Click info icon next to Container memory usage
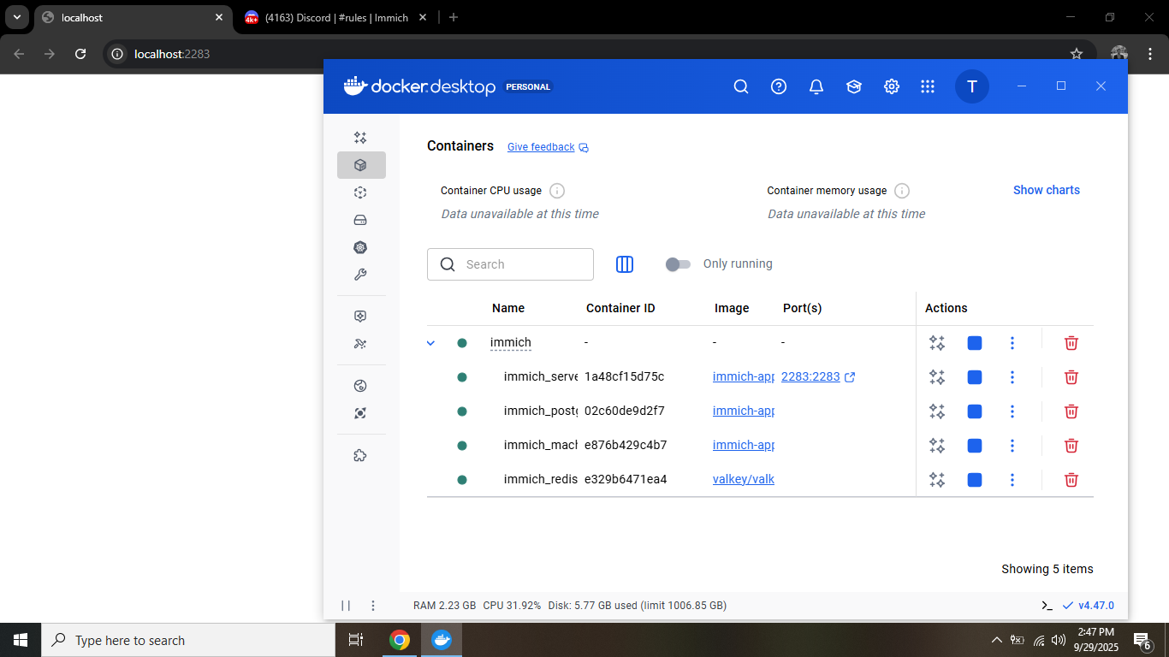Viewport: 1169px width, 657px height. click(902, 191)
